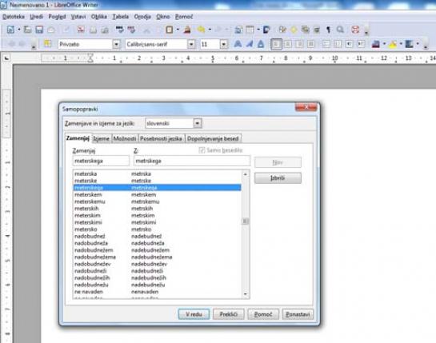
Task: Select Align Right paragraph button
Action: coord(299,44)
